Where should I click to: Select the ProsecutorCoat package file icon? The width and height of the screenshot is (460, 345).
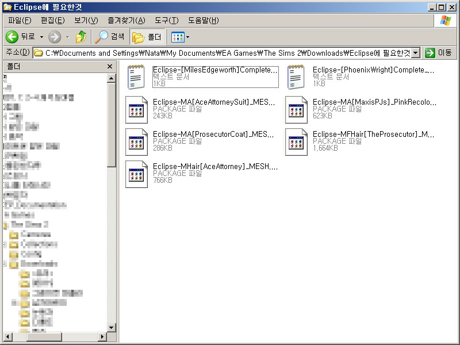click(136, 142)
